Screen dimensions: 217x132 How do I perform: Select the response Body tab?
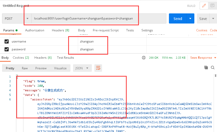[5, 58]
